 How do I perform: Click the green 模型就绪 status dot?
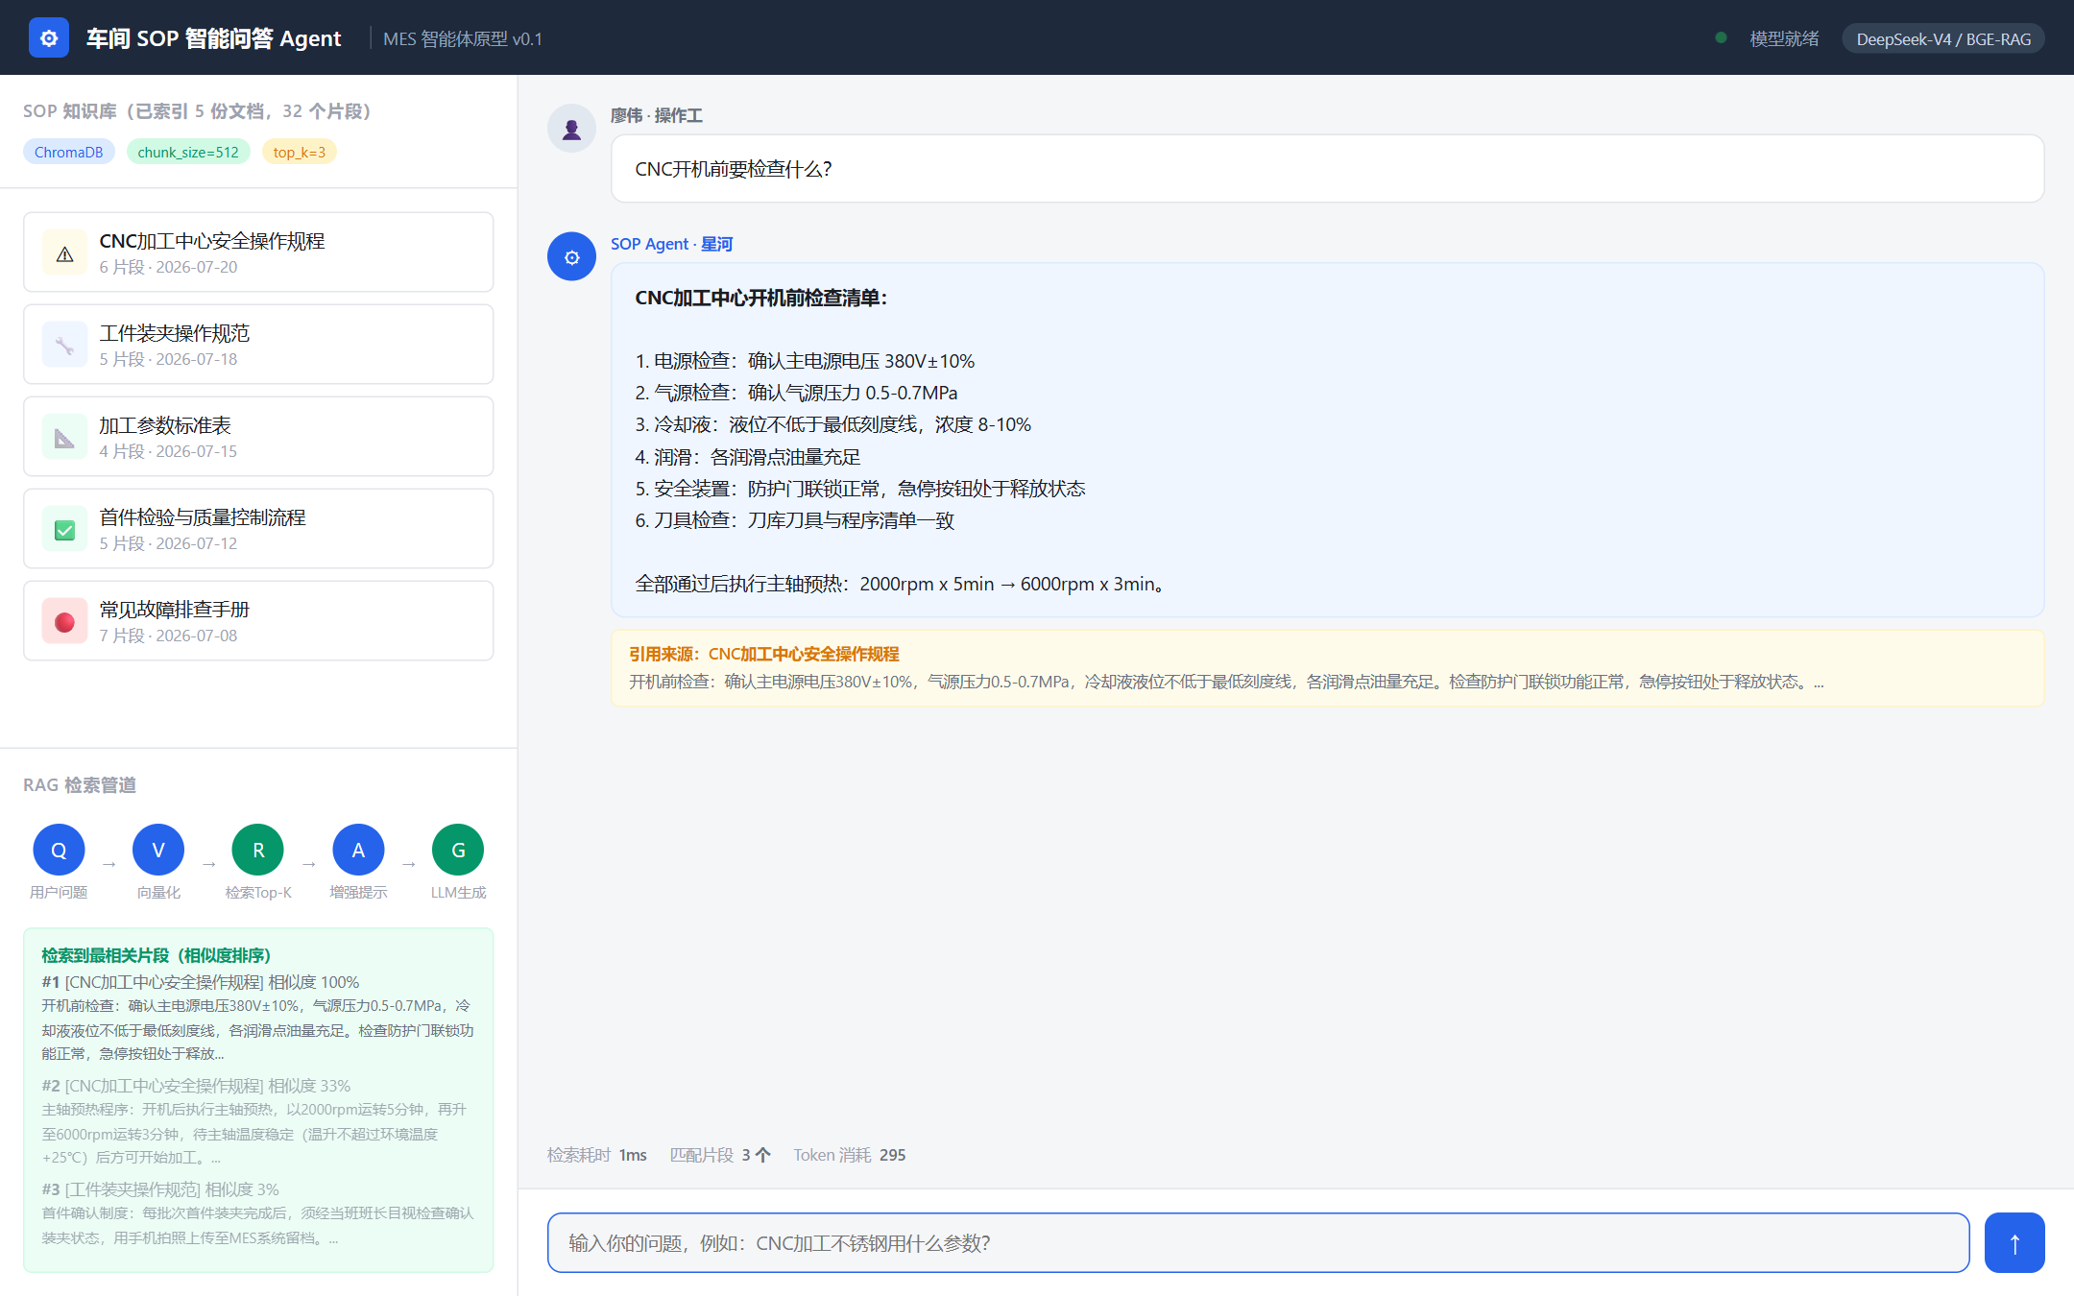(x=1721, y=38)
